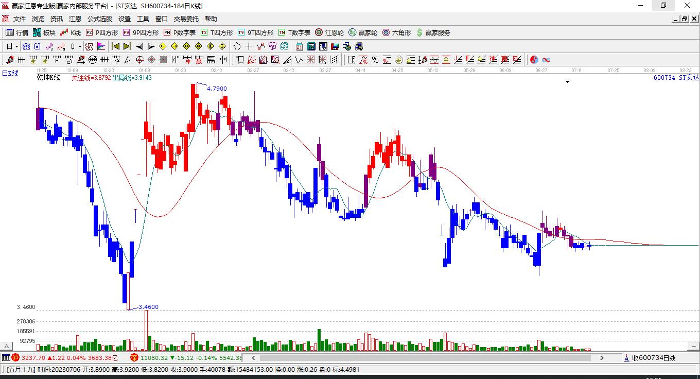Screen dimensions: 700x379
Task: Select the percent retracement tool
Action: pos(375,60)
